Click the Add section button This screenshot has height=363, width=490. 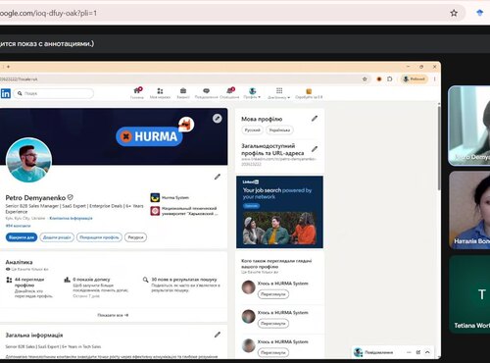[57, 237]
